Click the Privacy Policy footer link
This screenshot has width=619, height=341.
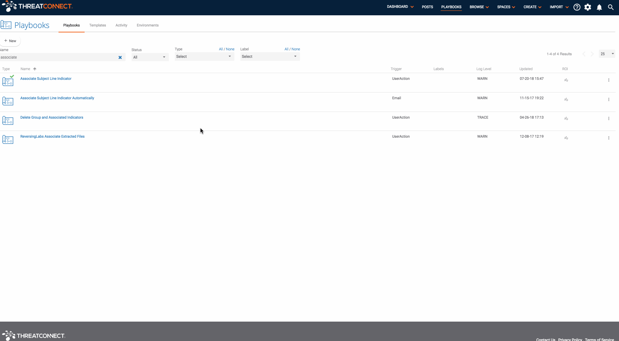click(x=570, y=339)
